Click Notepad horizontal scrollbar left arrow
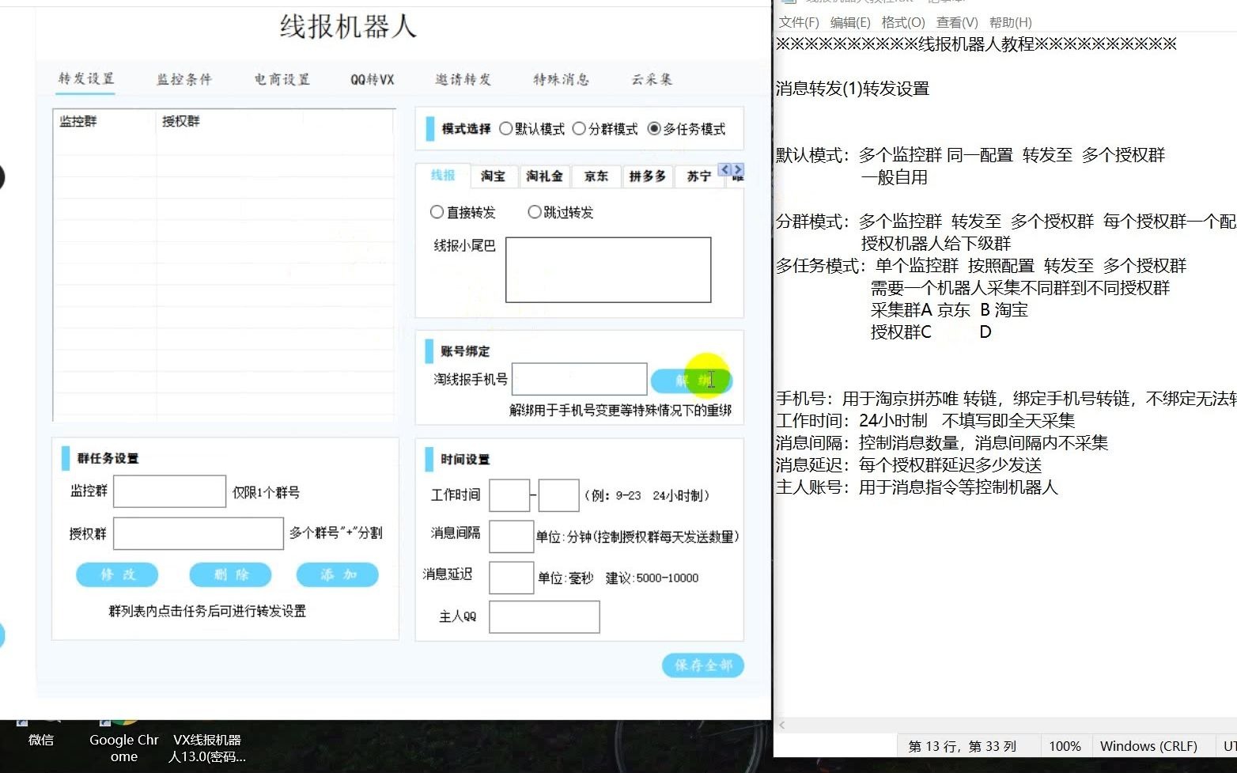 tap(782, 725)
